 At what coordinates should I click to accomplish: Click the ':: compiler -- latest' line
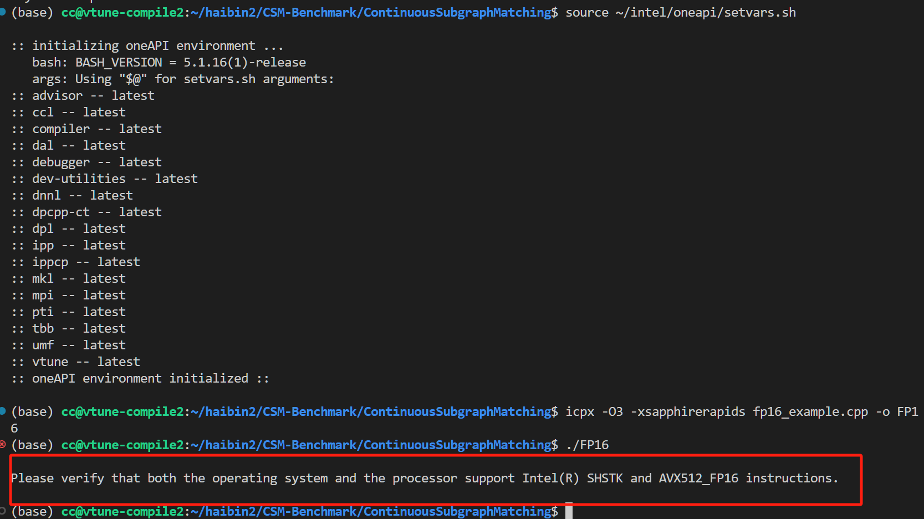tap(86, 129)
